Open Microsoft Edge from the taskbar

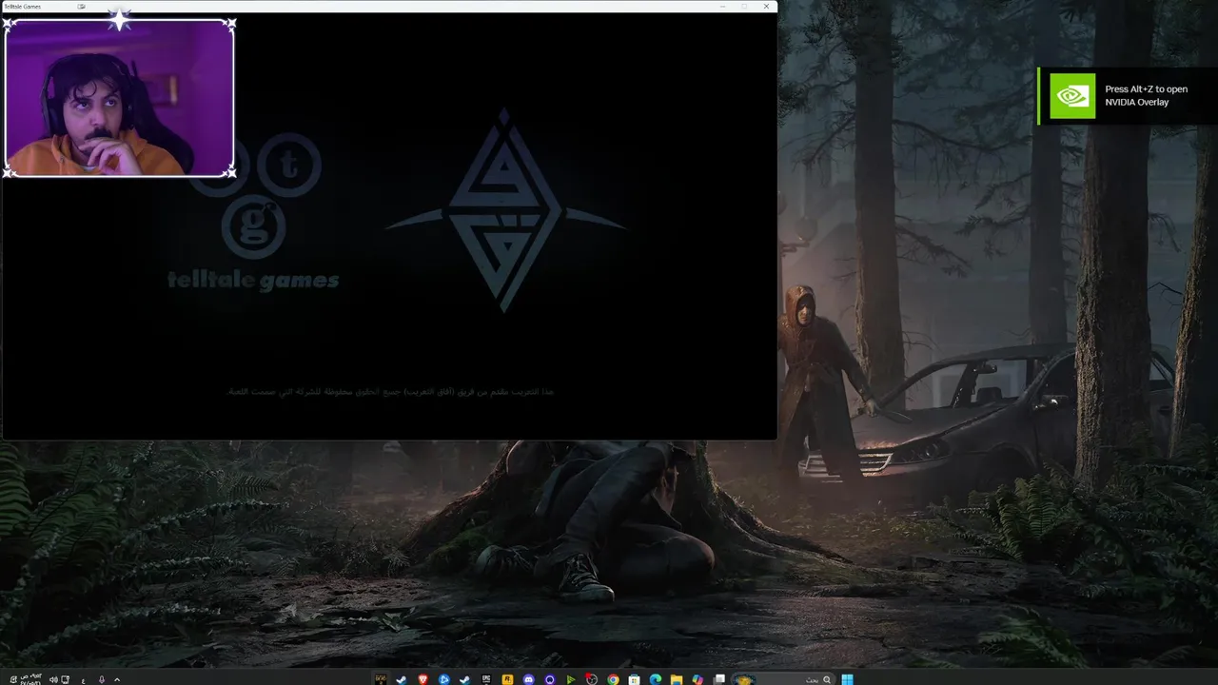click(x=656, y=679)
